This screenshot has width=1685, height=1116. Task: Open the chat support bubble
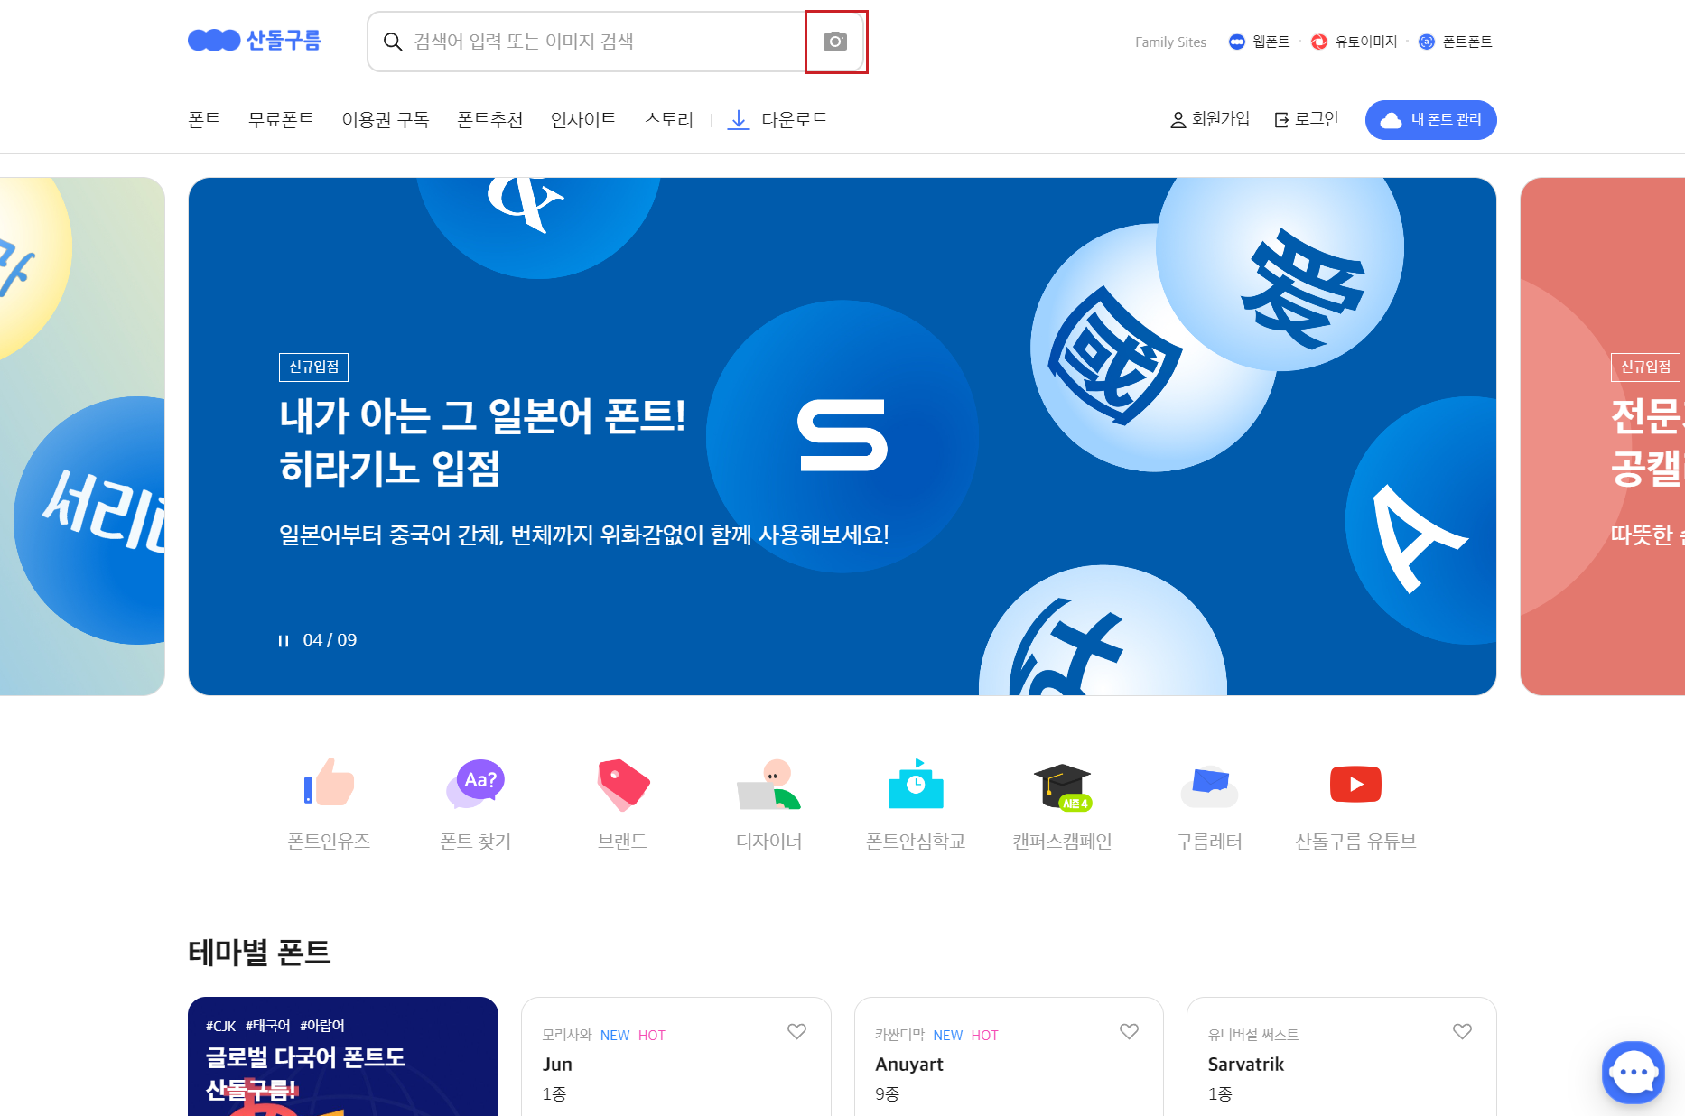pyautogui.click(x=1634, y=1073)
